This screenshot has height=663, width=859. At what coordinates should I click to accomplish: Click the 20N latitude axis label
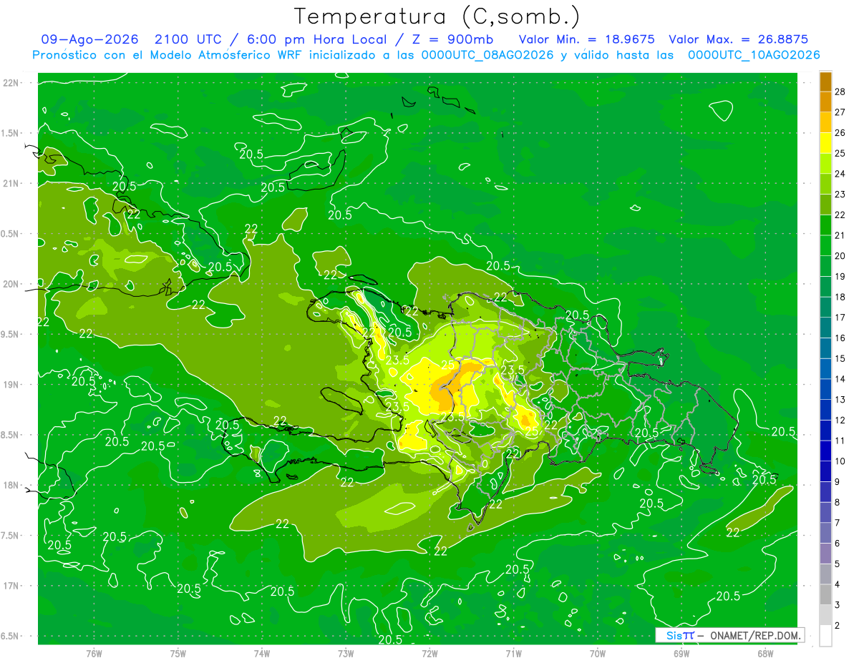coord(11,284)
